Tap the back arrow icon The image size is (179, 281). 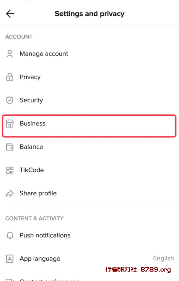tap(10, 13)
